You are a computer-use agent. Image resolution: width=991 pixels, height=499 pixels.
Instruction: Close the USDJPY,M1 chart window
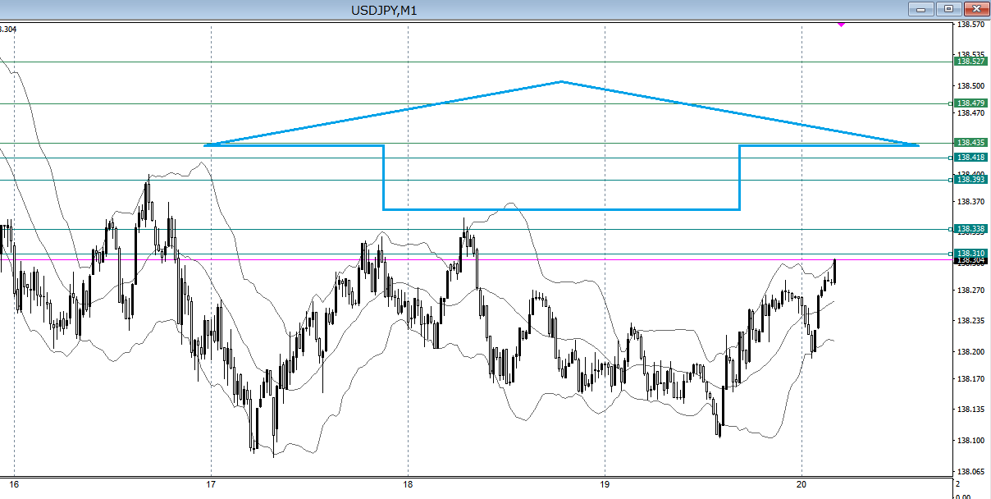pos(976,9)
